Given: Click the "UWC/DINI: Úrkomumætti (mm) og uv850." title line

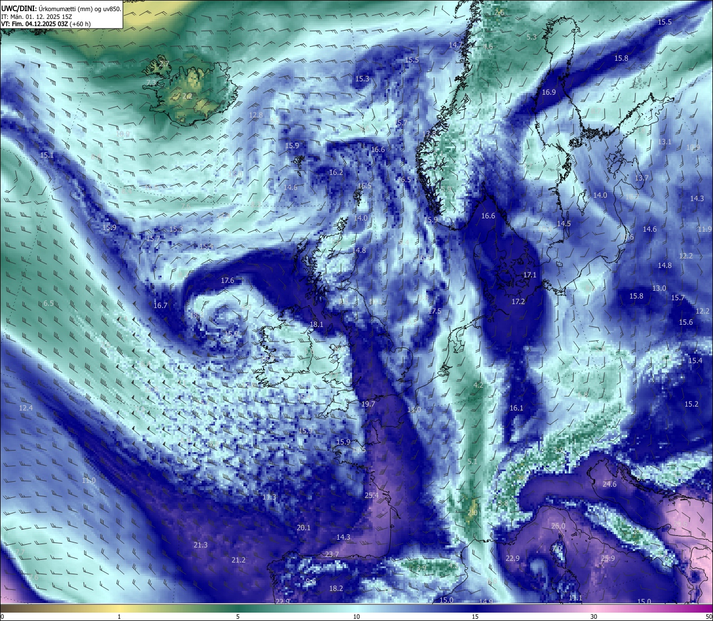Looking at the screenshot, I should point(61,8).
